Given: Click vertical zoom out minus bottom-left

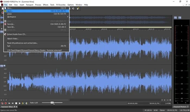Looking at the screenshot, I should [x=4, y=100].
